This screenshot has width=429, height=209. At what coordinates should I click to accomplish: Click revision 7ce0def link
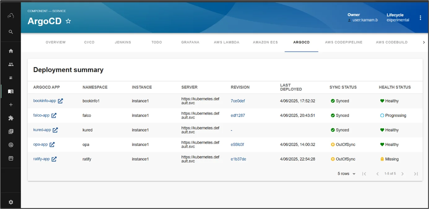[238, 101]
